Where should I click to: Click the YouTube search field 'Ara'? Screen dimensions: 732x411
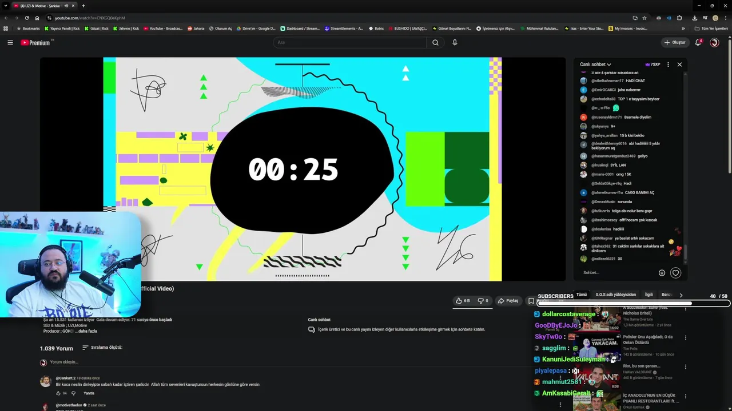(x=349, y=42)
